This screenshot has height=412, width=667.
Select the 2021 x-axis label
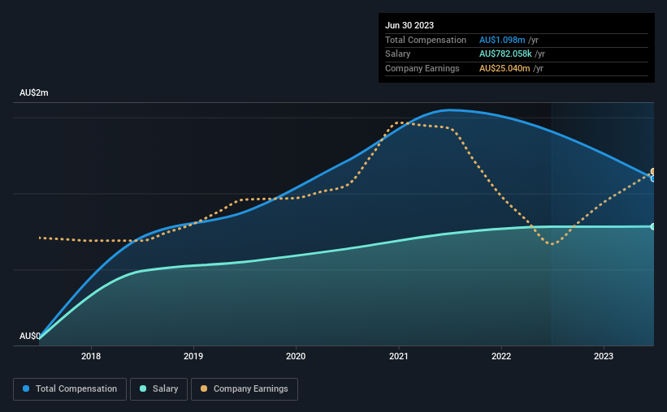click(x=399, y=356)
